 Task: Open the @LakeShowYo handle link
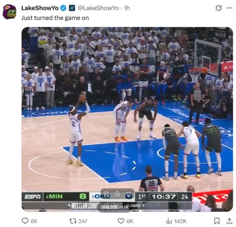click(x=98, y=8)
